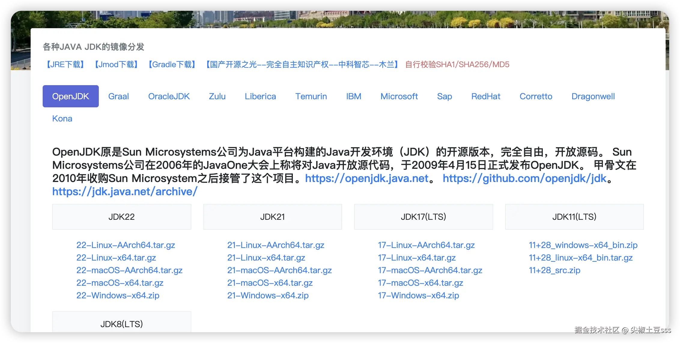Select the Kona tab
This screenshot has height=343, width=680.
coord(62,118)
